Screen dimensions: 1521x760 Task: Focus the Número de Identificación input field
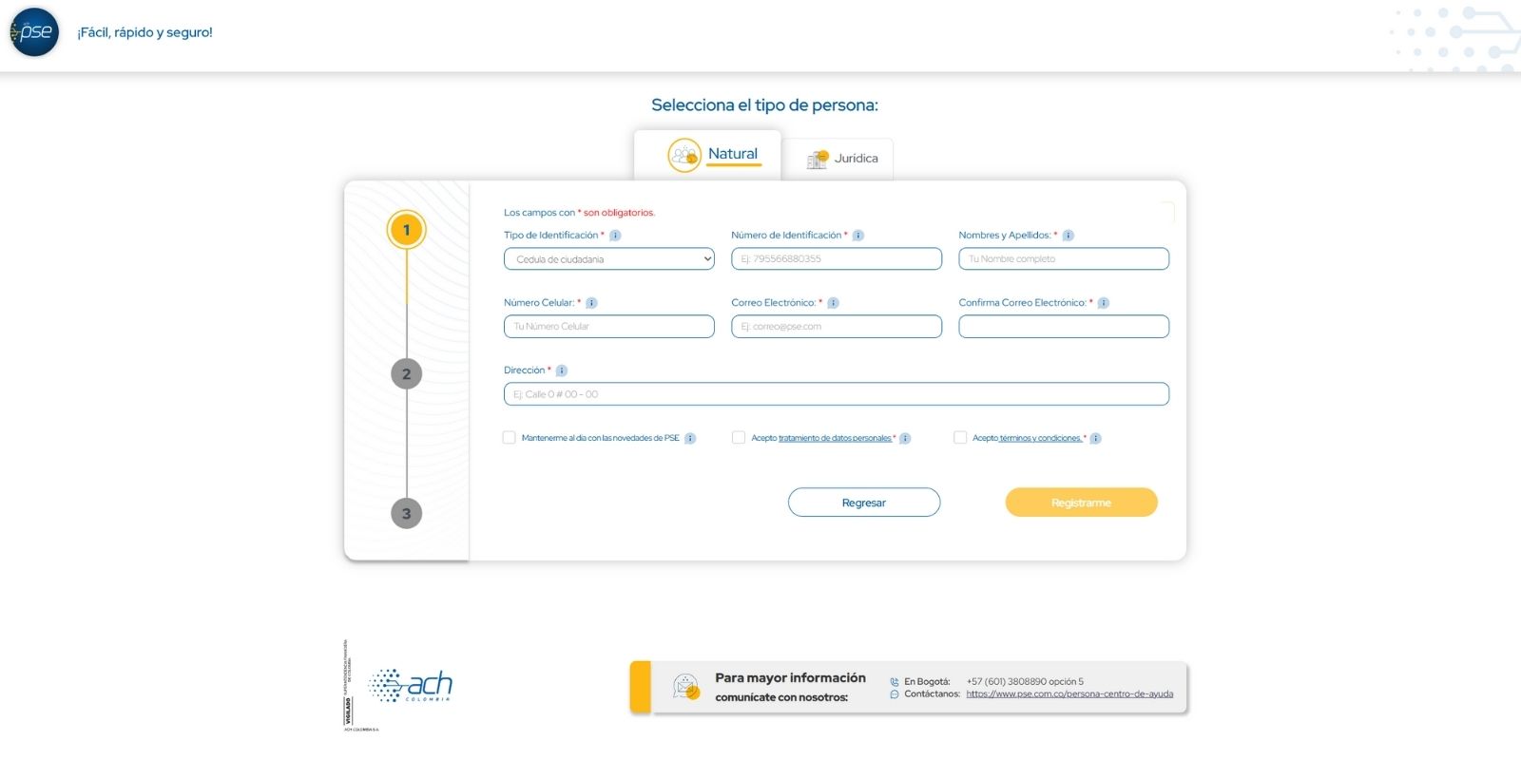(837, 258)
